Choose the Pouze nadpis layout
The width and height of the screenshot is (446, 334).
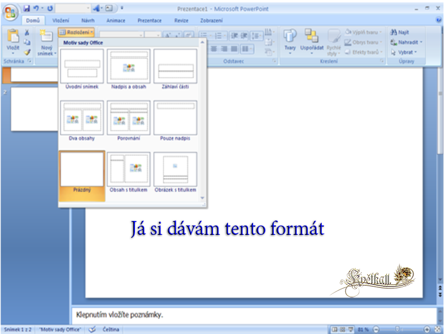pos(175,121)
